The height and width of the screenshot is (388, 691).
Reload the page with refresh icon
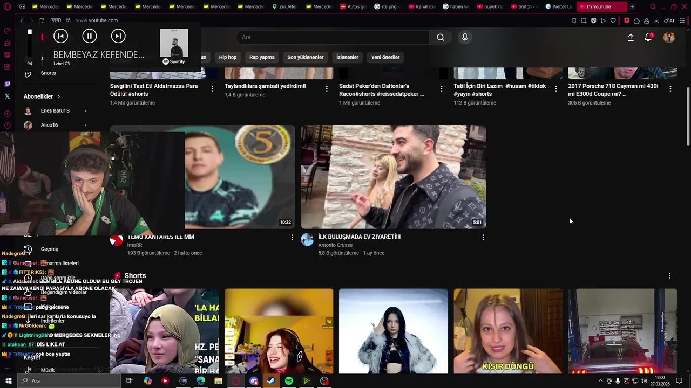click(41, 20)
